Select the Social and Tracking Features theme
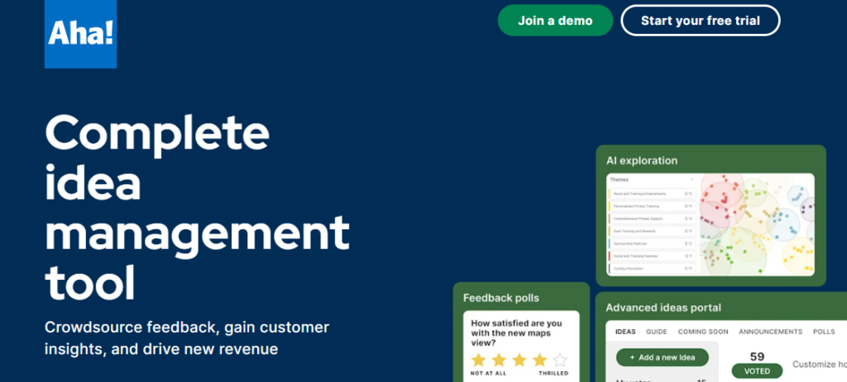This screenshot has height=382, width=847. 652,256
